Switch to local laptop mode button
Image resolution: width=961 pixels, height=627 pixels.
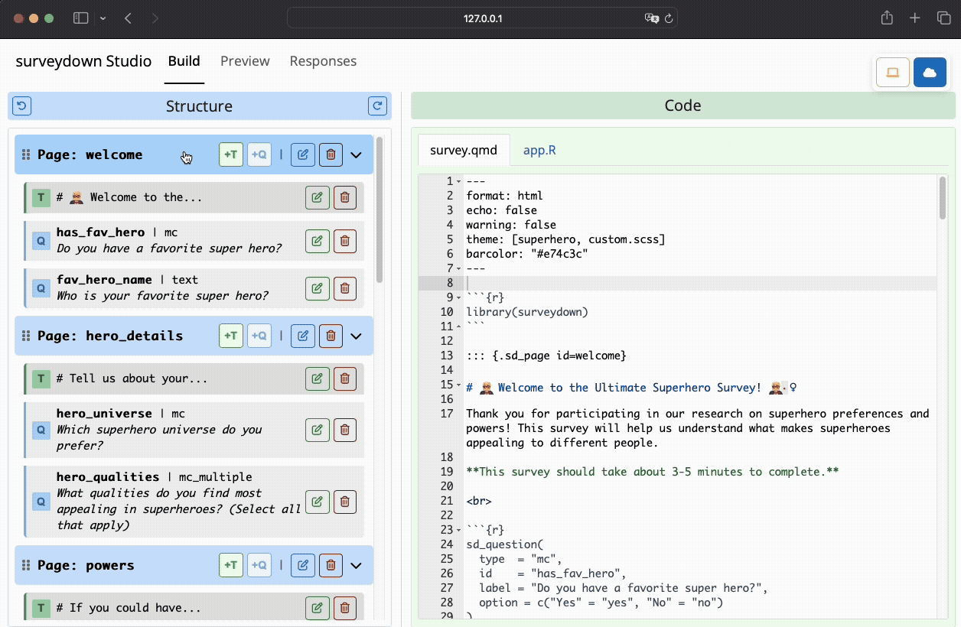click(x=892, y=73)
